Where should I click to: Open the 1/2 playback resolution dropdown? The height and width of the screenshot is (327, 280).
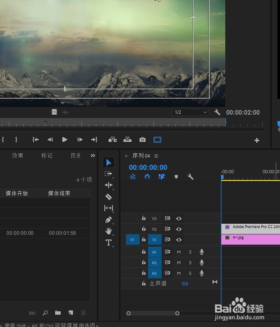pos(190,112)
